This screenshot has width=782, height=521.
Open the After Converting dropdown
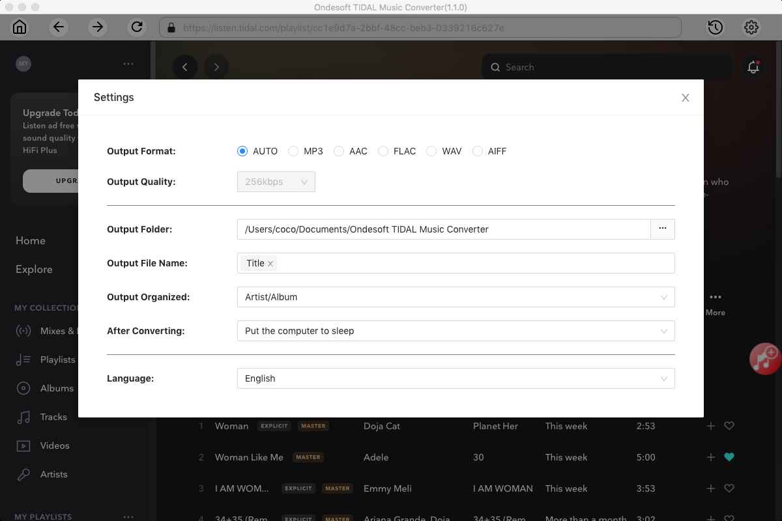click(456, 331)
